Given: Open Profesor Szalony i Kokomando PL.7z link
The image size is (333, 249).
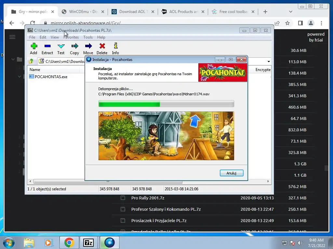Looking at the screenshot, I should 166,209.
